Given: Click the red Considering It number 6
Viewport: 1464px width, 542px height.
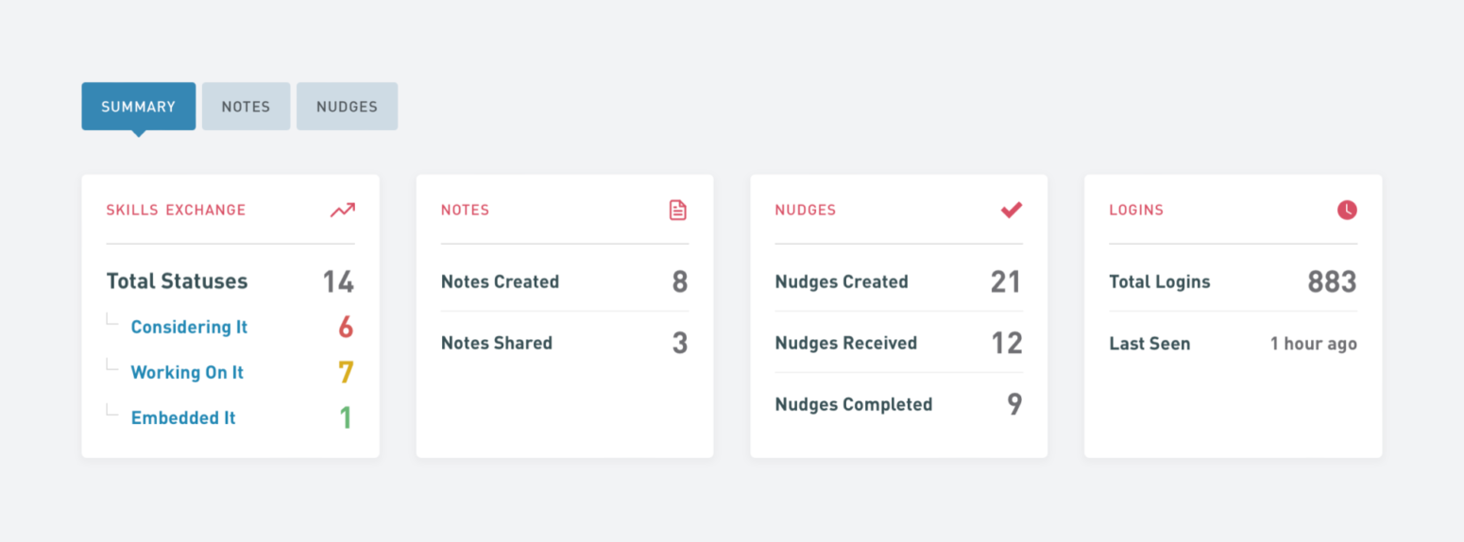Looking at the screenshot, I should pyautogui.click(x=346, y=327).
